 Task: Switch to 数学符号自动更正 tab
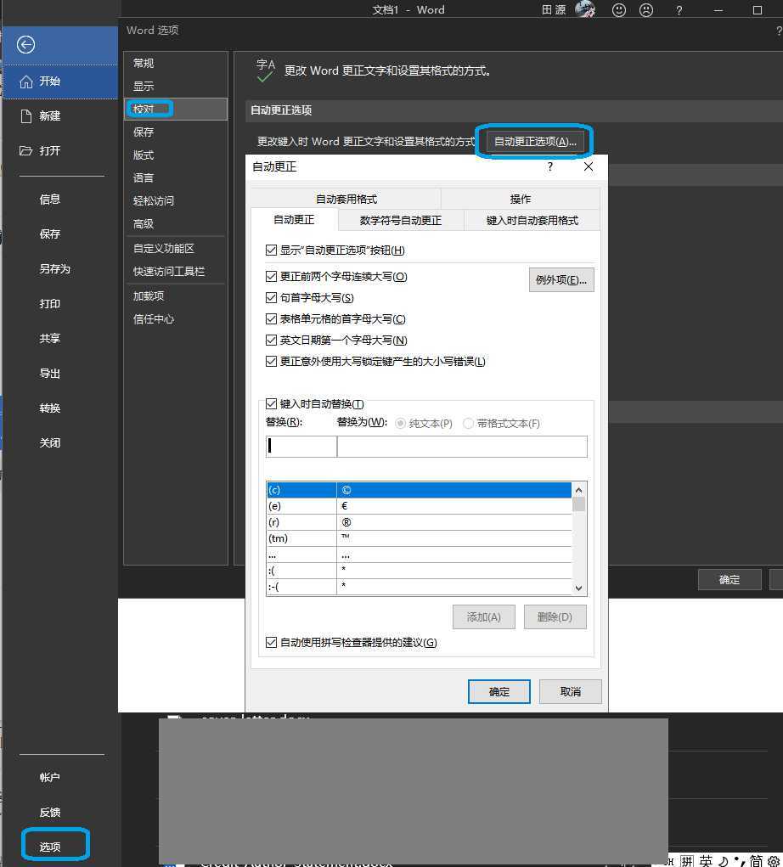tap(400, 220)
